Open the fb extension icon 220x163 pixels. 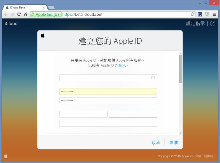tap(200, 14)
